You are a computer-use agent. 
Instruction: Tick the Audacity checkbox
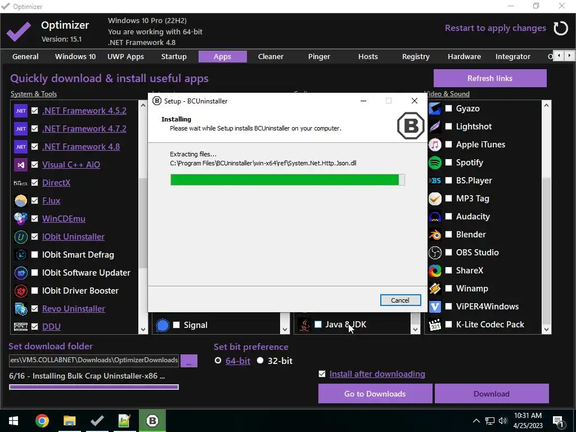[448, 217]
